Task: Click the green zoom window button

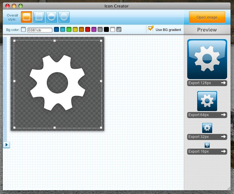Action: (x=21, y=6)
